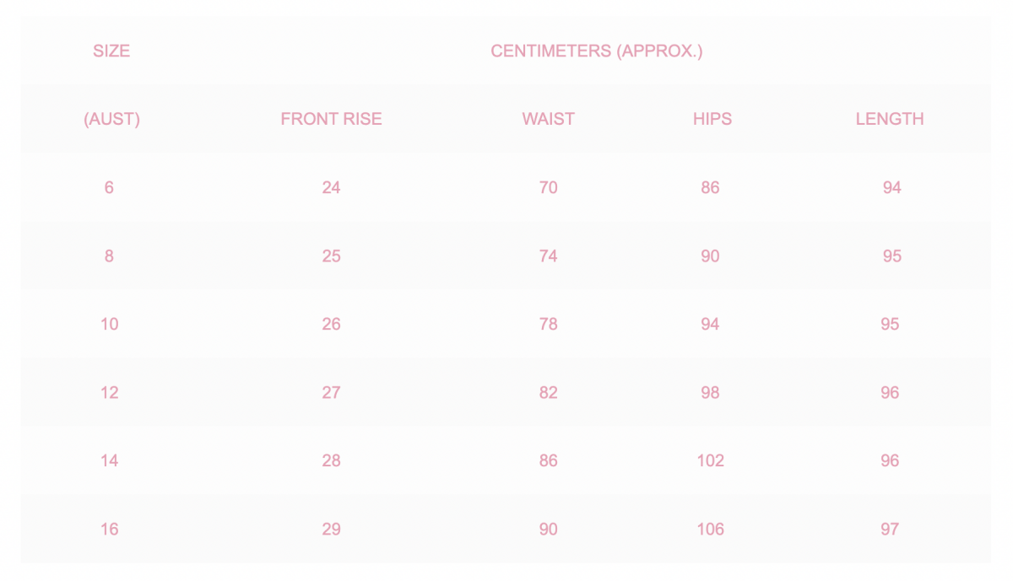Select the (AUST) subheader cell

pos(111,119)
